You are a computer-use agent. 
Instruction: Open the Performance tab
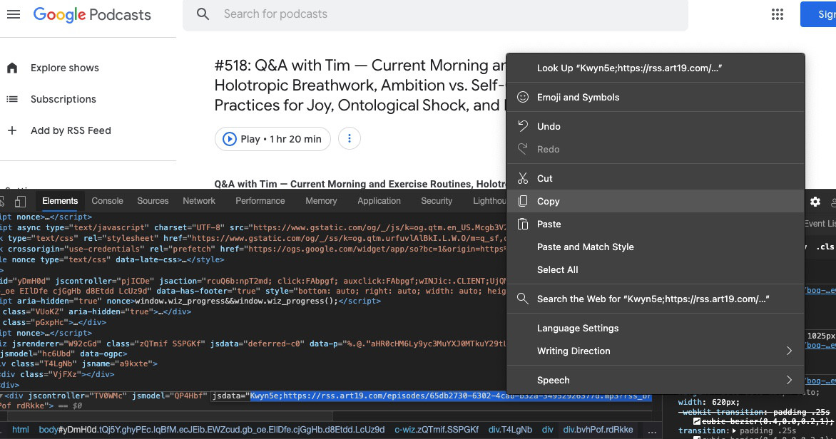click(x=260, y=201)
